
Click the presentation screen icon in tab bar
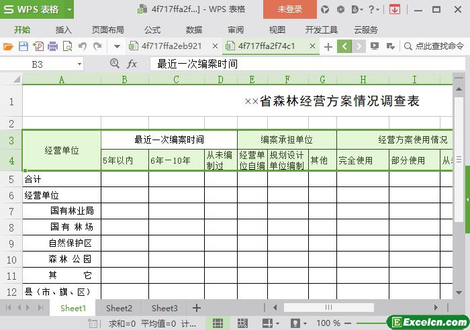[375, 46]
